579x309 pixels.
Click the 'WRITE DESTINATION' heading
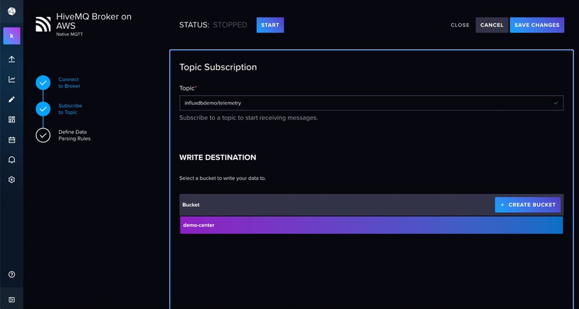click(x=218, y=158)
